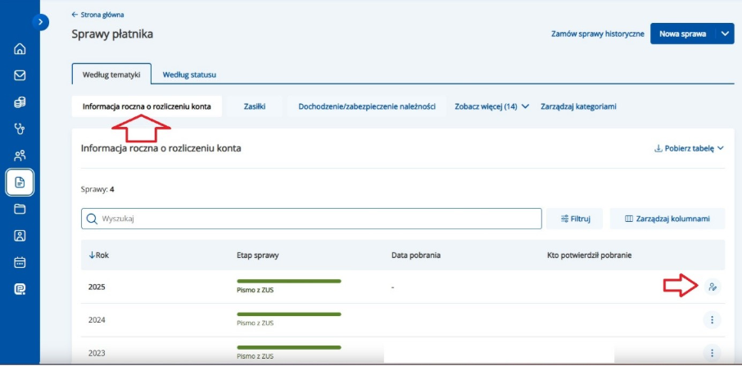Viewport: 742px width, 366px height.
Task: Open the Pobierz tabelę dropdown
Action: click(689, 149)
